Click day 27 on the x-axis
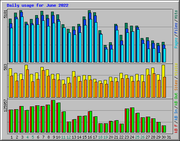 pos(148,137)
